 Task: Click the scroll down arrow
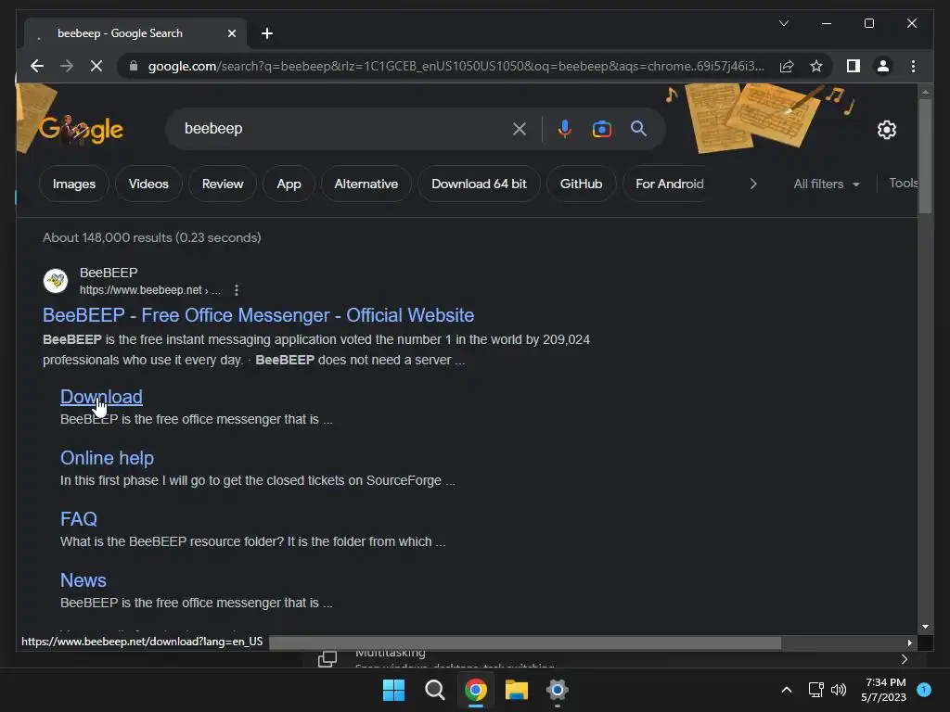[x=925, y=627]
